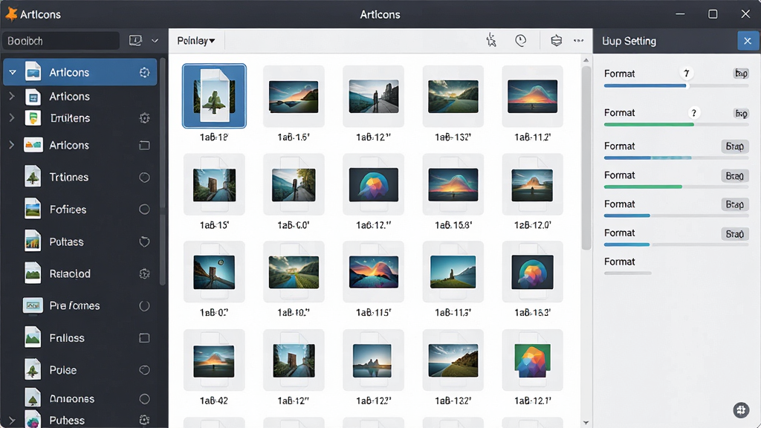This screenshot has width=761, height=428.
Task: Expand the Puhess tree node
Action: coord(12,421)
